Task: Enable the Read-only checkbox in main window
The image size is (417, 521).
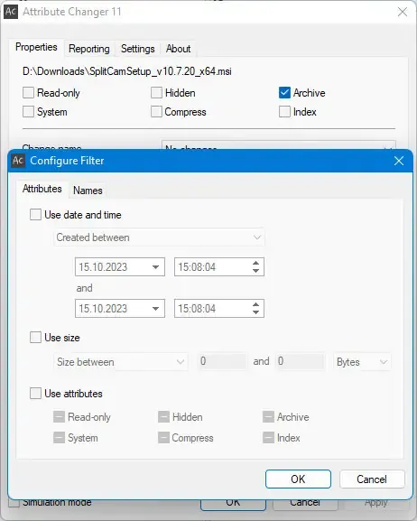Action: (28, 93)
